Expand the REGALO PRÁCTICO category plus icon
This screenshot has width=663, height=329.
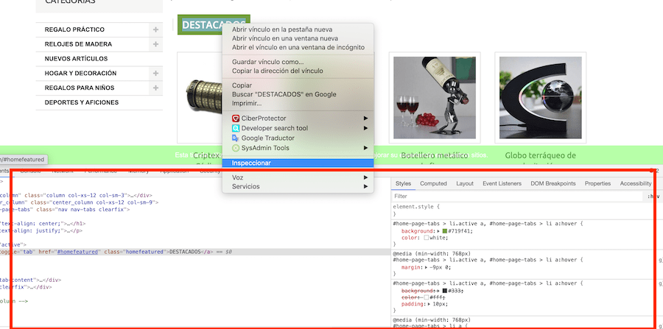click(155, 29)
